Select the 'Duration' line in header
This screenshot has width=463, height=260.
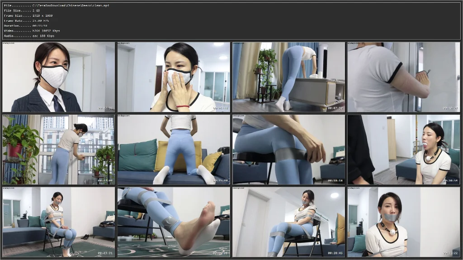[26, 26]
